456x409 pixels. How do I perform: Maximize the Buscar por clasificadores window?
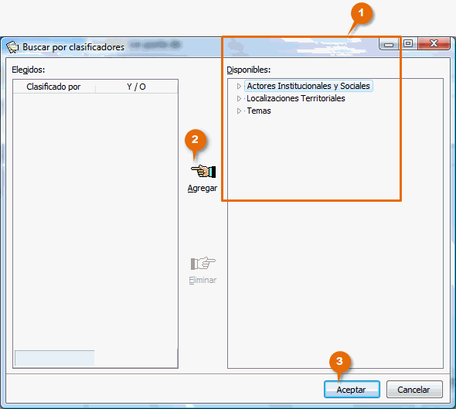(408, 43)
